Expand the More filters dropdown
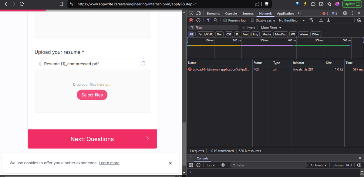 click(x=271, y=28)
